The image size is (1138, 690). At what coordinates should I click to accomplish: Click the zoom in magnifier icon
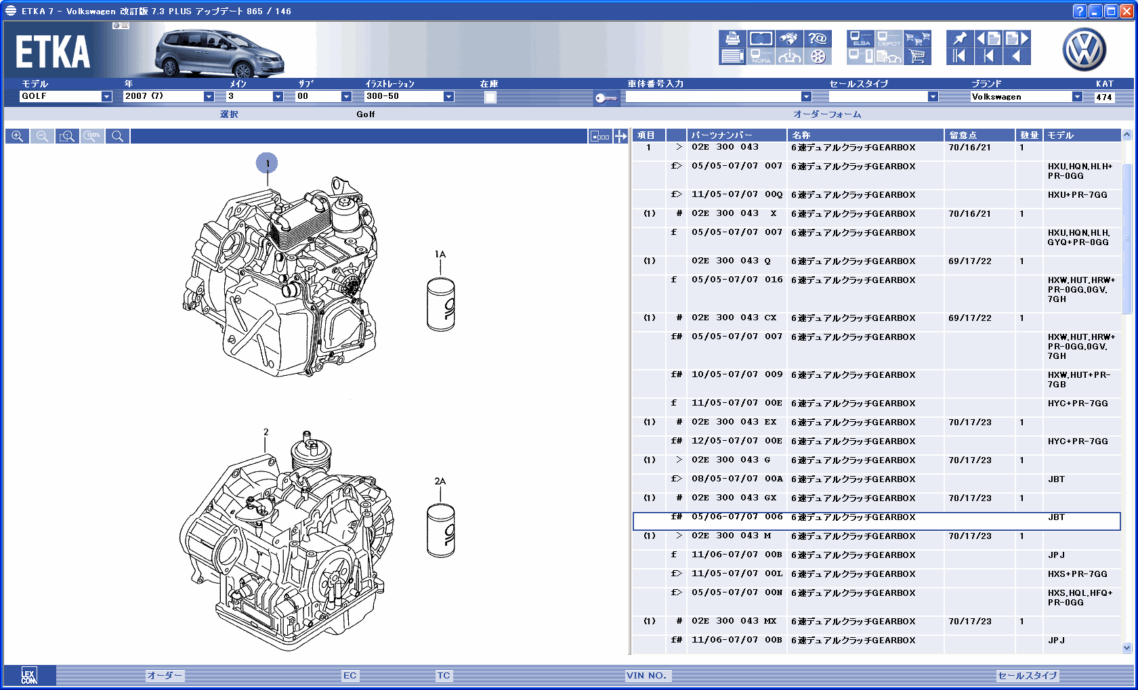(18, 136)
